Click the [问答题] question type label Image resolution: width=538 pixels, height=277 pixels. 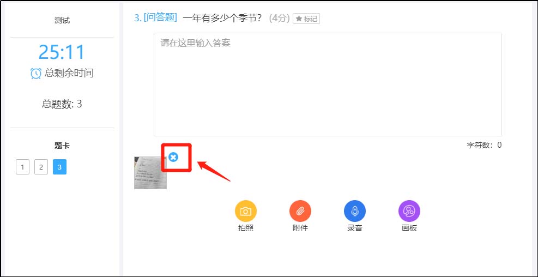click(x=160, y=18)
